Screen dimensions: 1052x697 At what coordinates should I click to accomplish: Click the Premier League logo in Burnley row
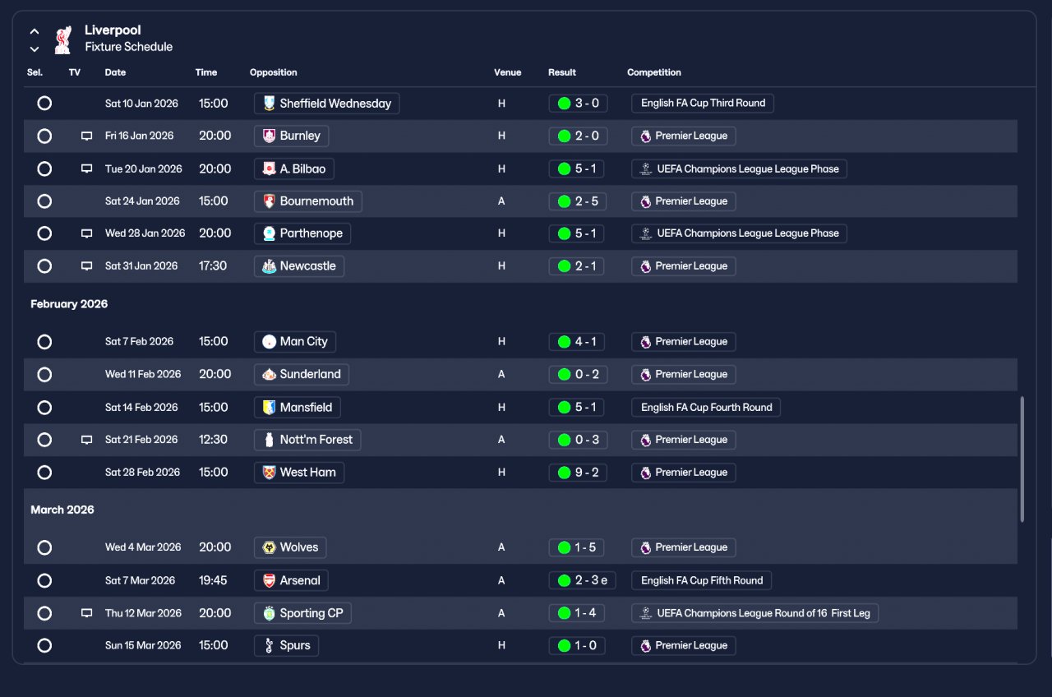pos(646,136)
